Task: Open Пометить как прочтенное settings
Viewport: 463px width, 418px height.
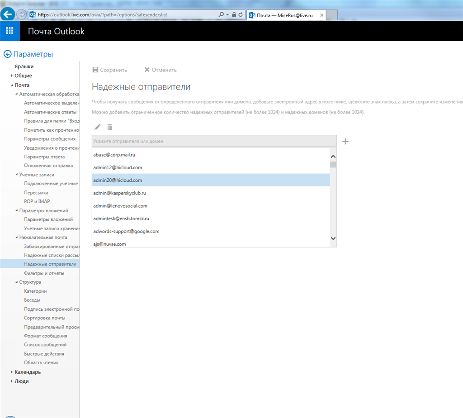Action: [52, 130]
